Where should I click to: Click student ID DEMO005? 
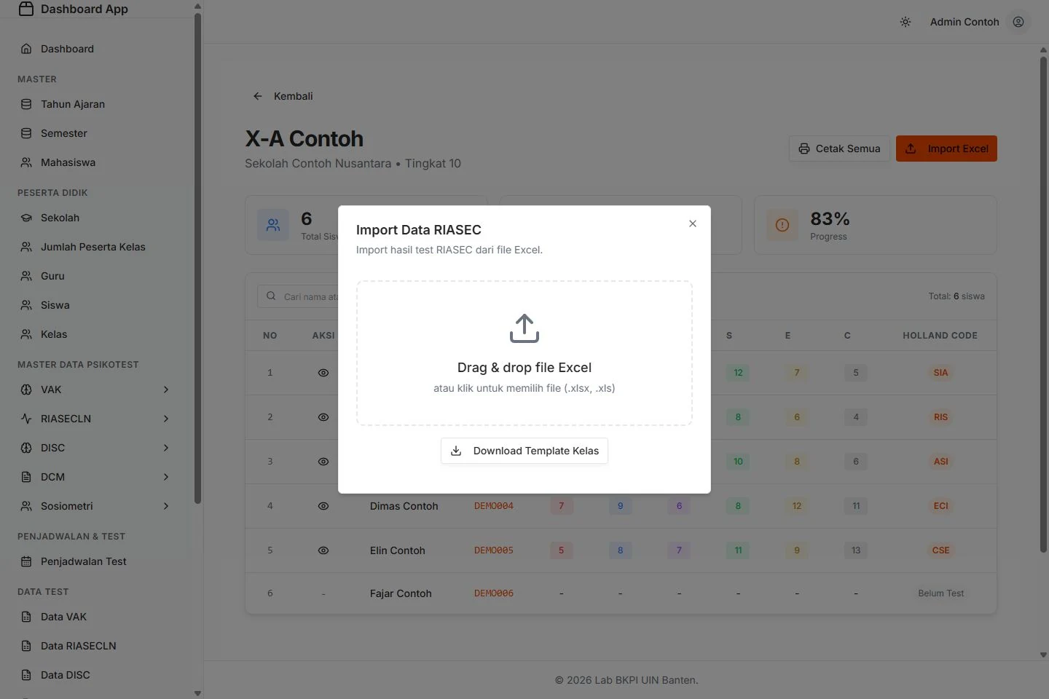tap(494, 550)
